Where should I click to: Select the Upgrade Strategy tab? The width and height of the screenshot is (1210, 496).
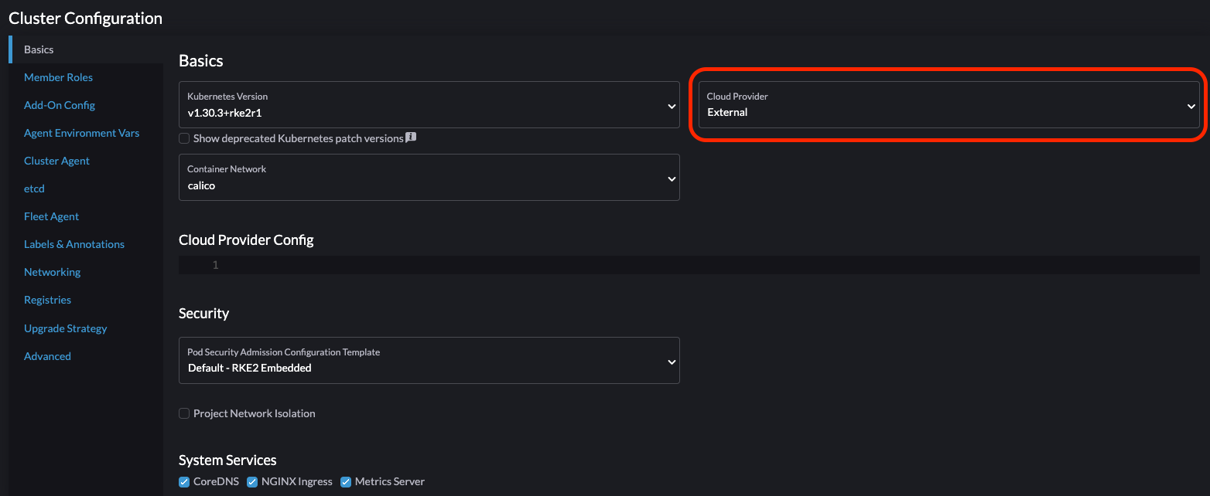(x=65, y=328)
